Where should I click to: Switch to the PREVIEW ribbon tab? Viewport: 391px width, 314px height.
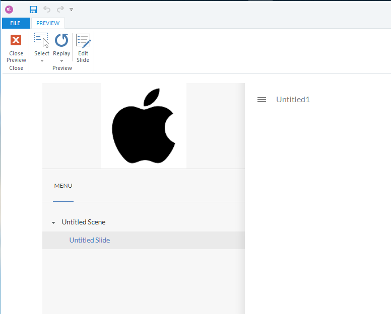pos(48,23)
